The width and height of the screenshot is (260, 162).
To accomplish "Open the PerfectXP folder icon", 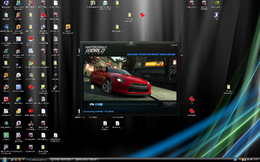I will (6, 64).
